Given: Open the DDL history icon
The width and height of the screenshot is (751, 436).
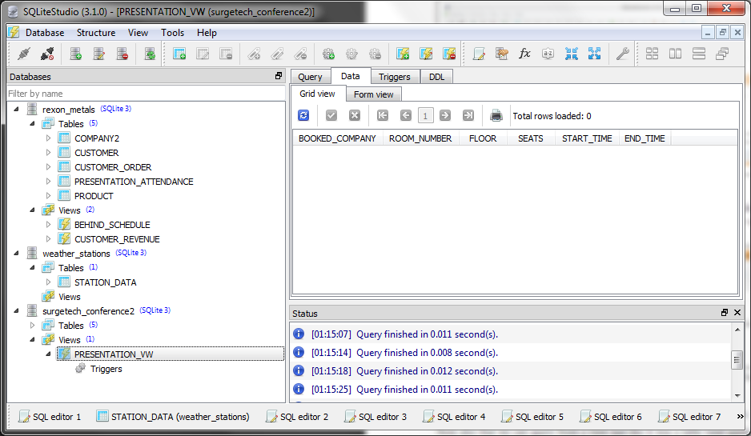Looking at the screenshot, I should pyautogui.click(x=501, y=54).
